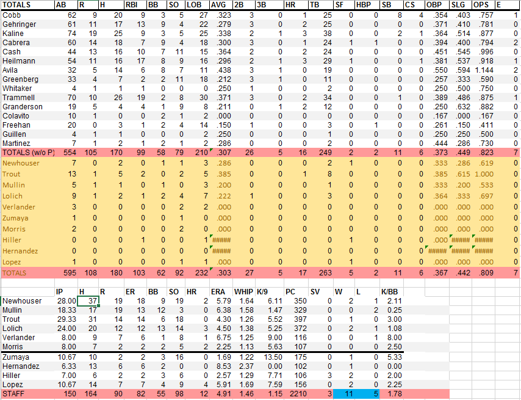The height and width of the screenshot is (400, 521).
Task: Click Granderson's SLG value .632
Action: click(463, 107)
